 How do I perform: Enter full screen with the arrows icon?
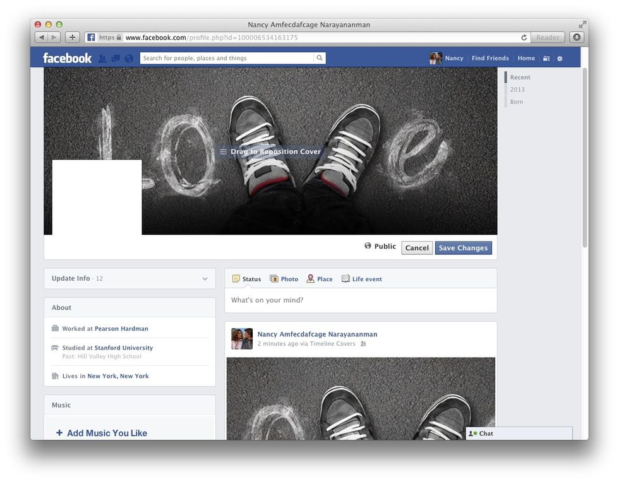point(582,25)
